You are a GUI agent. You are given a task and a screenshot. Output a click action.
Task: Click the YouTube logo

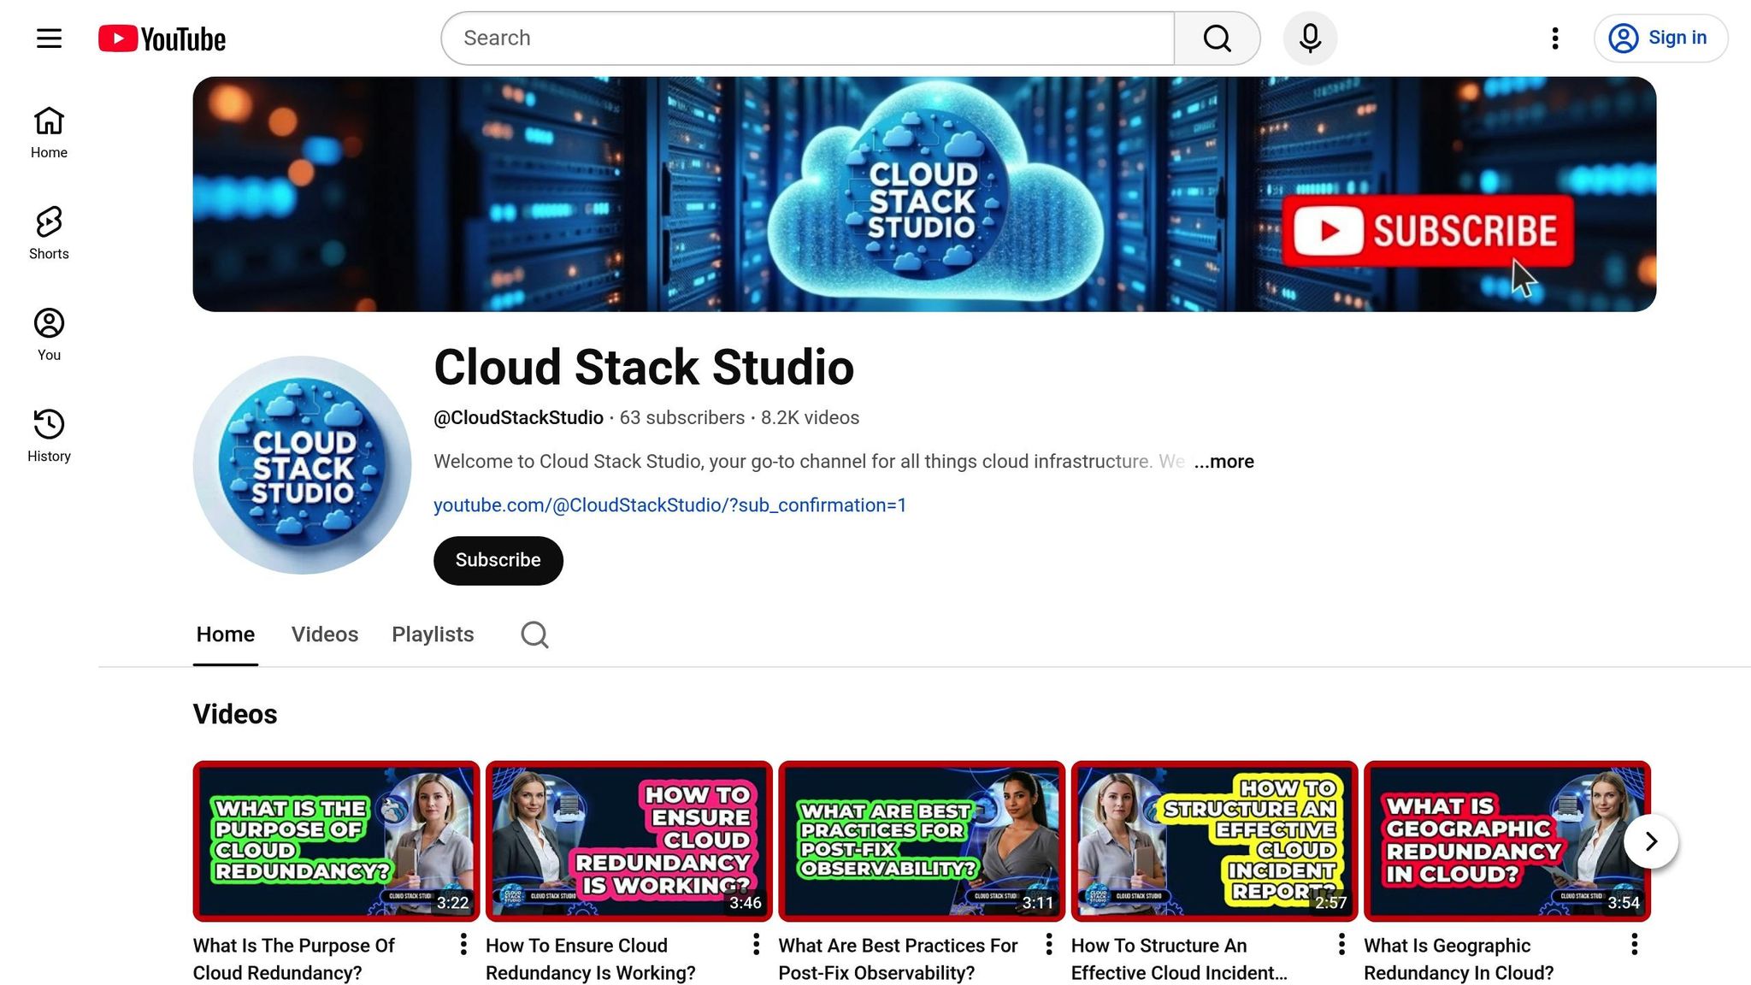pyautogui.click(x=162, y=38)
